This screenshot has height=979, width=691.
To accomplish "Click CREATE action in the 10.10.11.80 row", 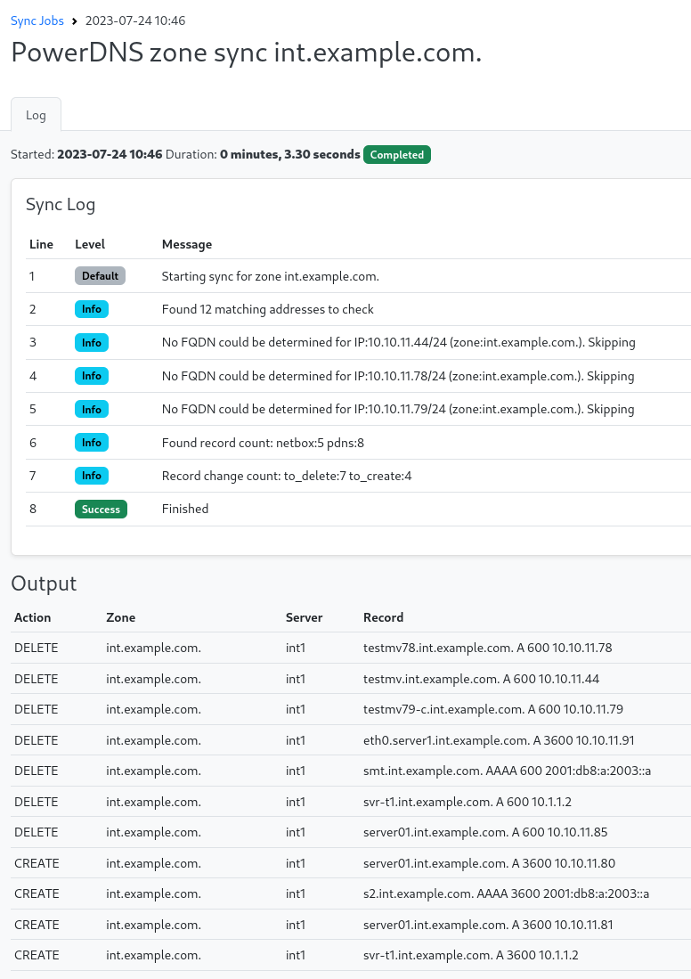I will tap(37, 863).
